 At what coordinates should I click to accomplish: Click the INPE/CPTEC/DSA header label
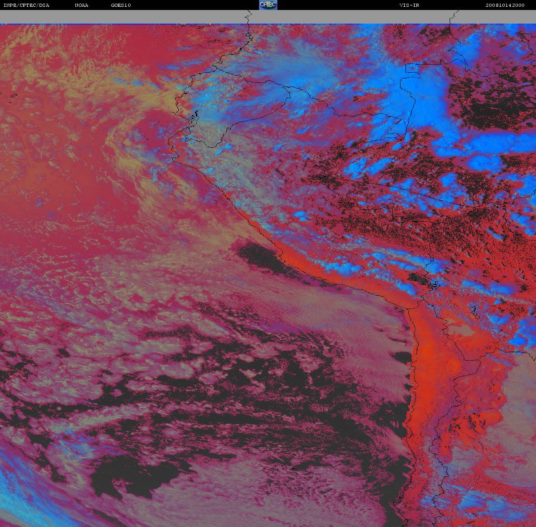pyautogui.click(x=26, y=5)
